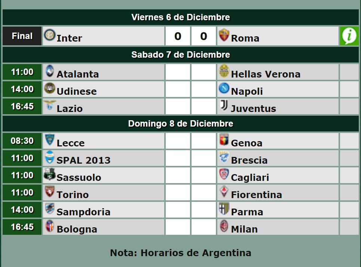Click the Napoli club crest
Image resolution: width=361 pixels, height=267 pixels.
[x=224, y=88]
